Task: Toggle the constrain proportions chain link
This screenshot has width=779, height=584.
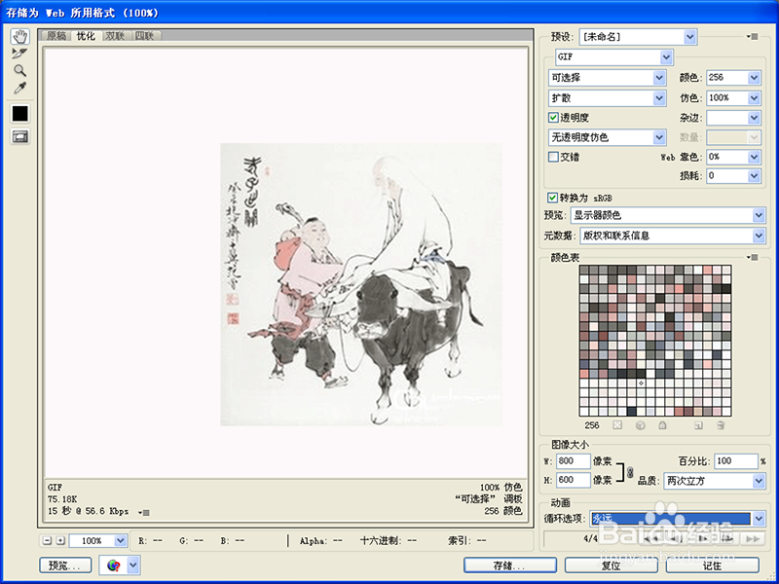Action: point(630,471)
